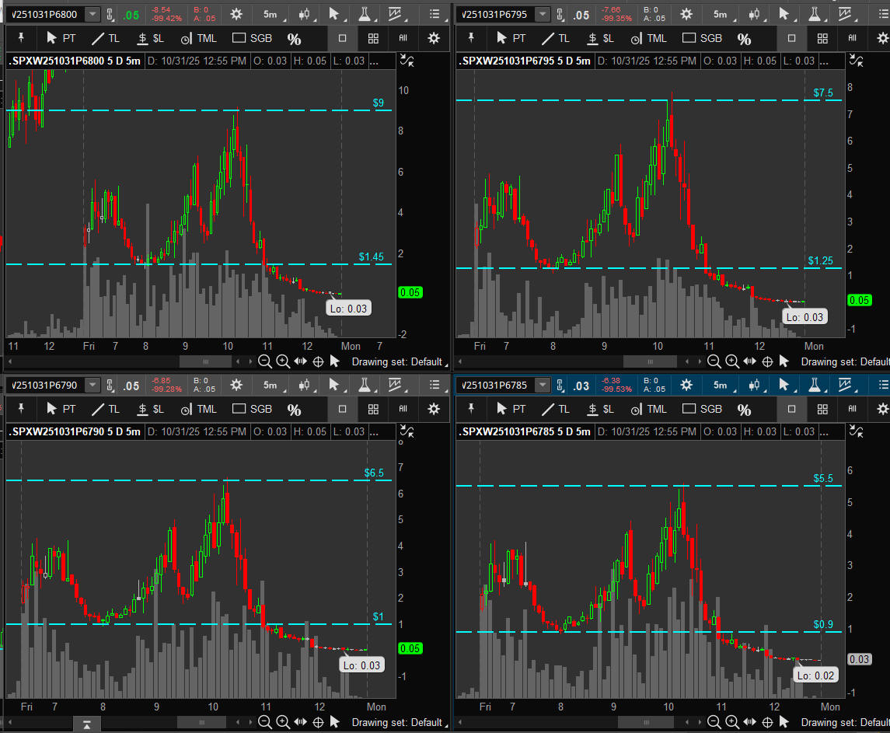Screen dimensions: 890x733
Task: Open chart settings gear in P6795 top toolbar
Action: pyautogui.click(x=686, y=14)
